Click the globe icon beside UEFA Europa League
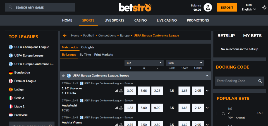 click(x=11, y=55)
